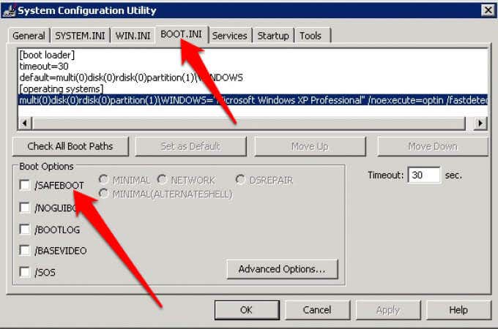Click the Cancel button
The image size is (498, 329).
coord(317,310)
